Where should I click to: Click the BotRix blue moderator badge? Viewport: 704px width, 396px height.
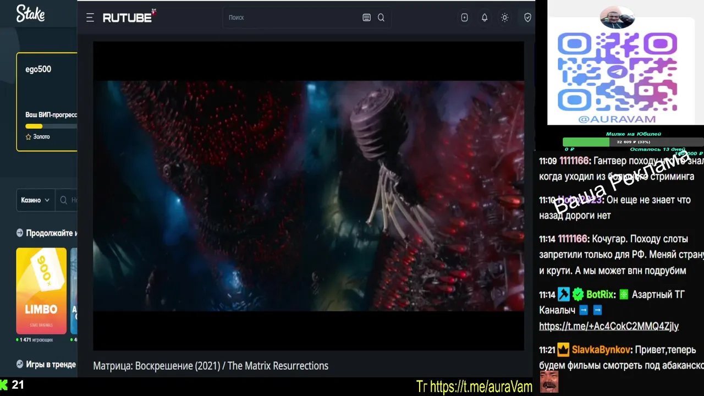(x=564, y=295)
